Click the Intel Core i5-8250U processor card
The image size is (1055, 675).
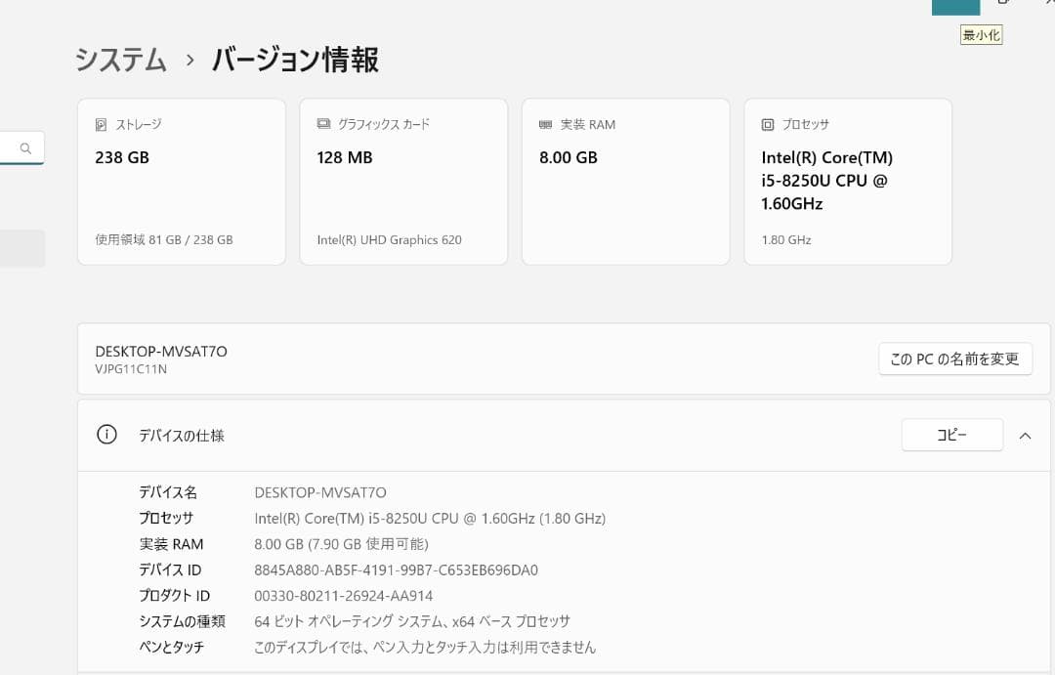pos(848,182)
